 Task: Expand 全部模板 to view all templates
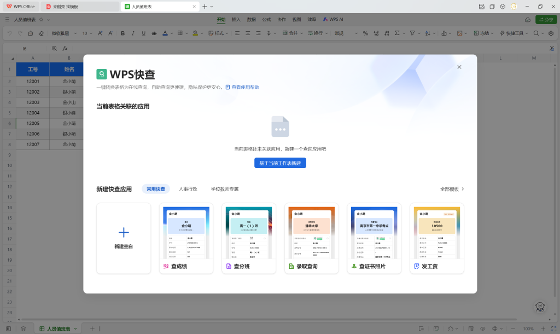452,189
